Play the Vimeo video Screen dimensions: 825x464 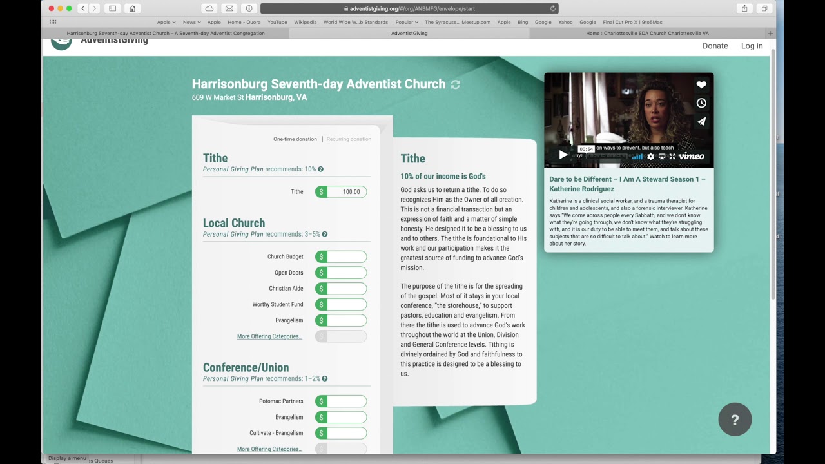click(x=563, y=155)
